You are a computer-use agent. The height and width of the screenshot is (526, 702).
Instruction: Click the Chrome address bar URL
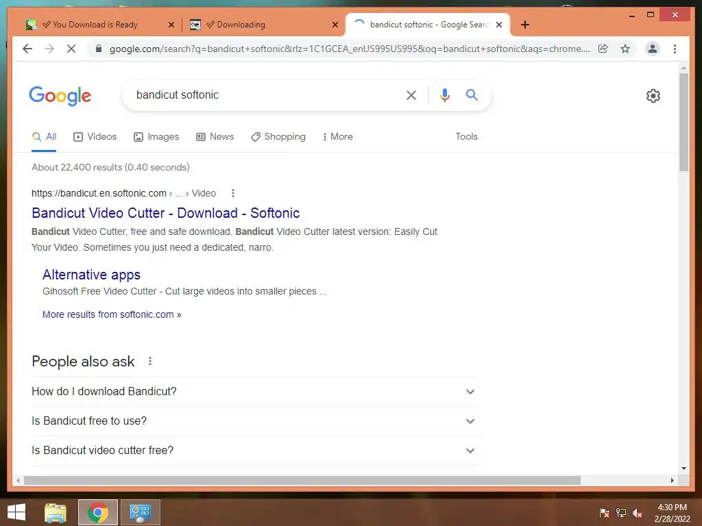point(349,49)
